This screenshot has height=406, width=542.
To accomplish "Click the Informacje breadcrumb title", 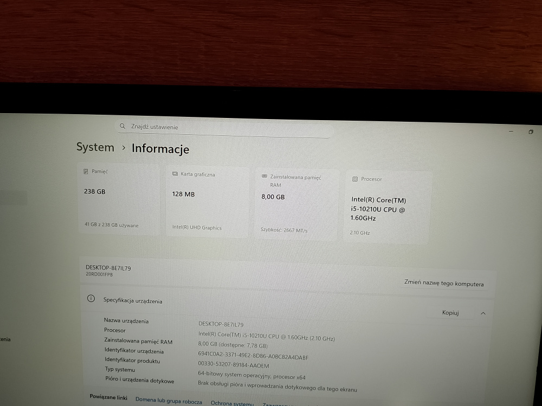I will click(x=160, y=149).
